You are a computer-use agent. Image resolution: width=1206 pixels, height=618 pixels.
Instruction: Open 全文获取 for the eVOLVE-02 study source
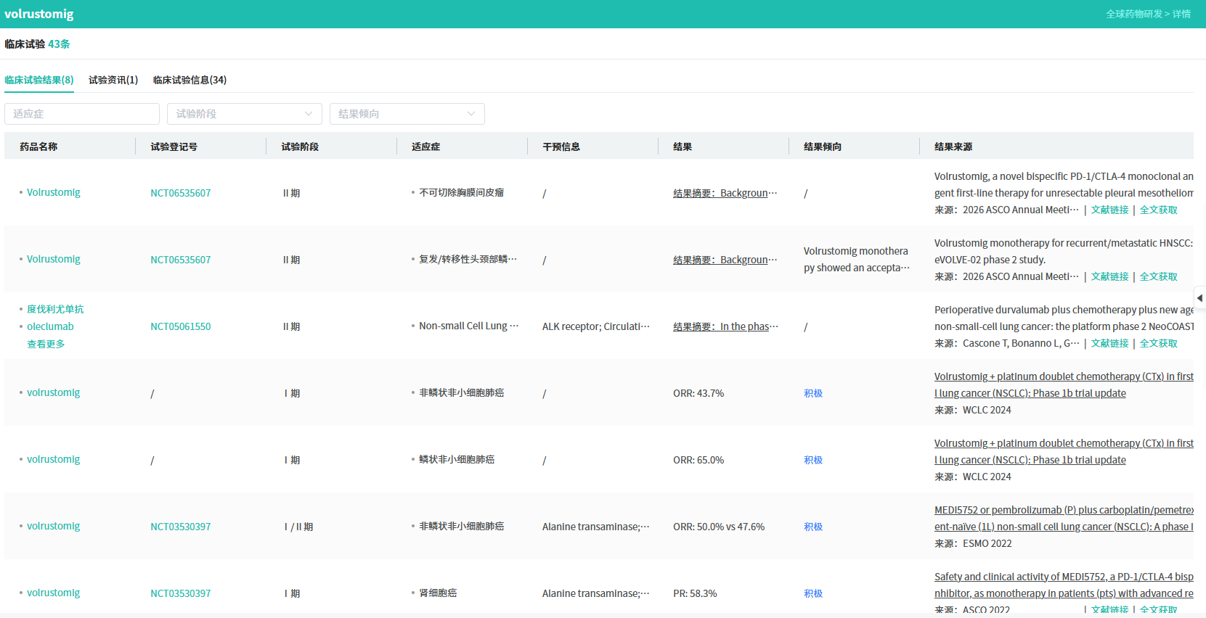[x=1159, y=276]
